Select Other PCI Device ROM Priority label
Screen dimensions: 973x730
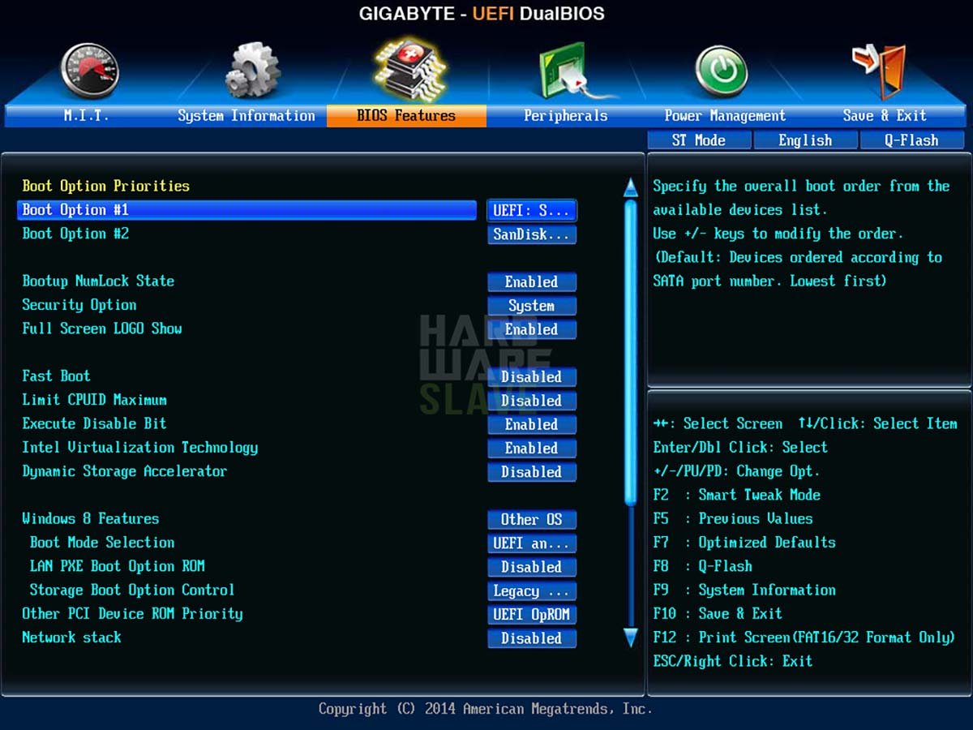coord(132,614)
